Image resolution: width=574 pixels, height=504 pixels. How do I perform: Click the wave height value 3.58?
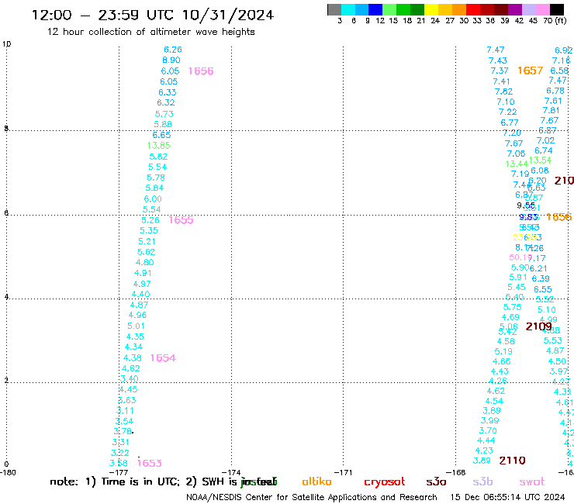click(119, 464)
